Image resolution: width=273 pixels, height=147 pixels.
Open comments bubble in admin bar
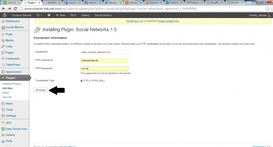[x=49, y=15]
